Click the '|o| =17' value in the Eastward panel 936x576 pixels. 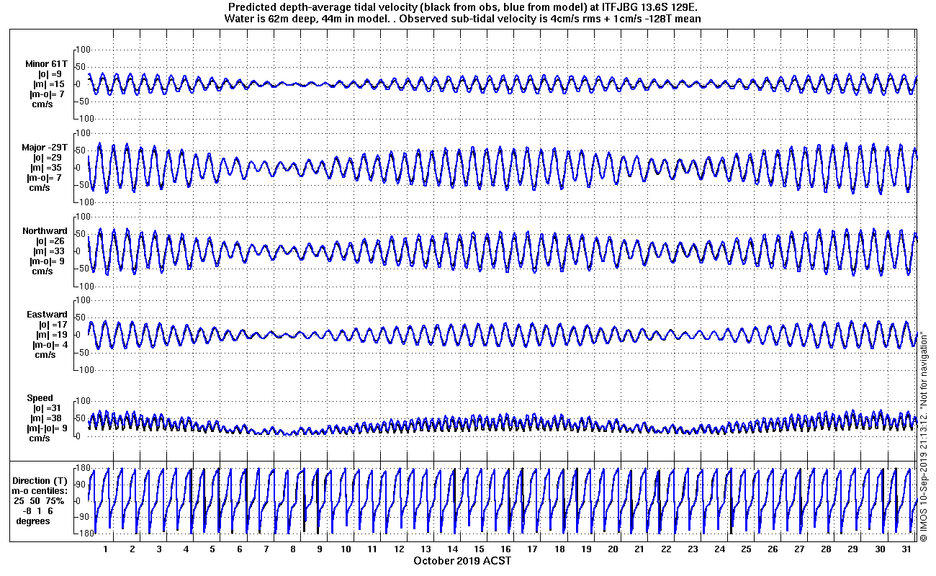52,325
